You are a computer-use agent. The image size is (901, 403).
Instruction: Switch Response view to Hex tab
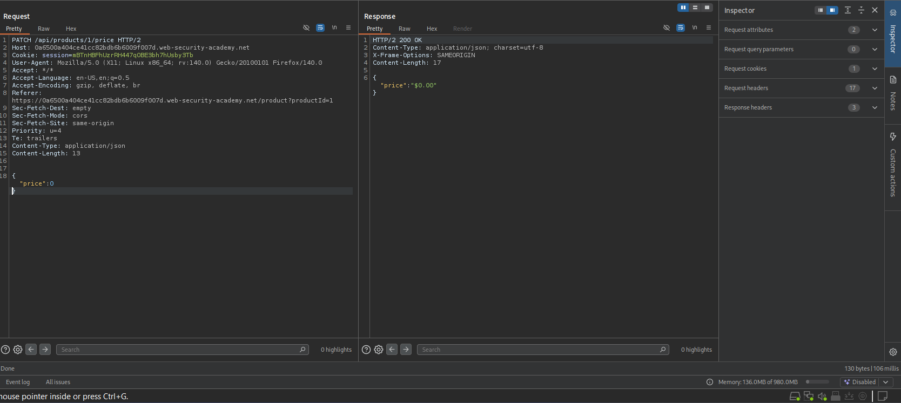432,29
